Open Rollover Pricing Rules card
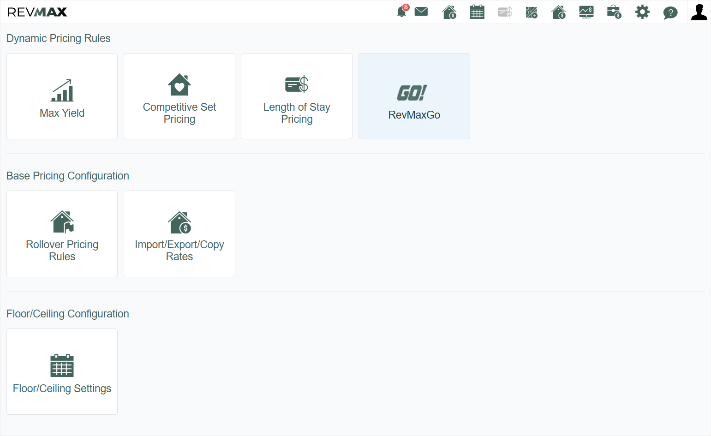 point(62,234)
